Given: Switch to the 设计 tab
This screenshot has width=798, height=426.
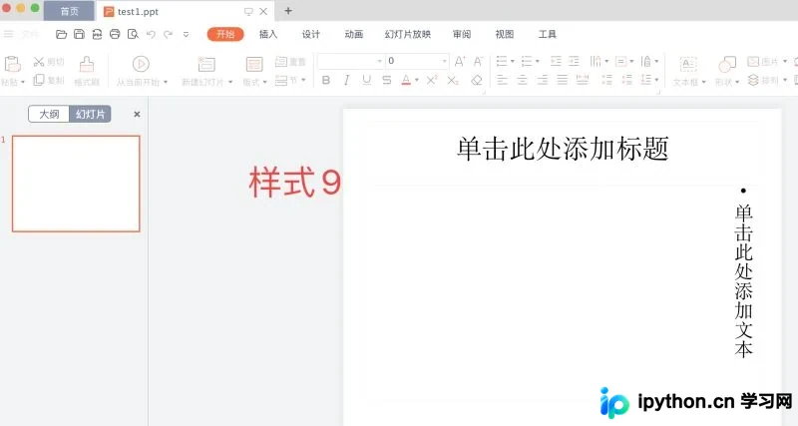Looking at the screenshot, I should pyautogui.click(x=311, y=34).
